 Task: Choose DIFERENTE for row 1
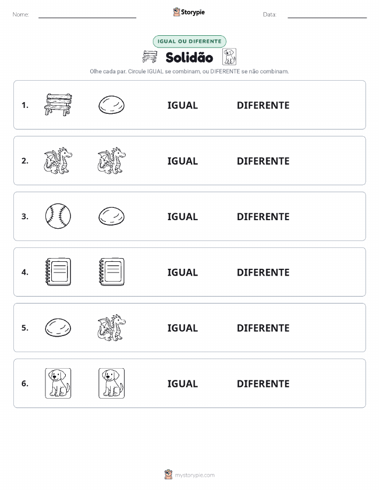click(263, 105)
